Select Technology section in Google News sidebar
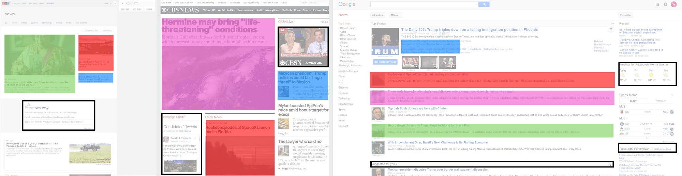The image size is (682, 176). [344, 98]
